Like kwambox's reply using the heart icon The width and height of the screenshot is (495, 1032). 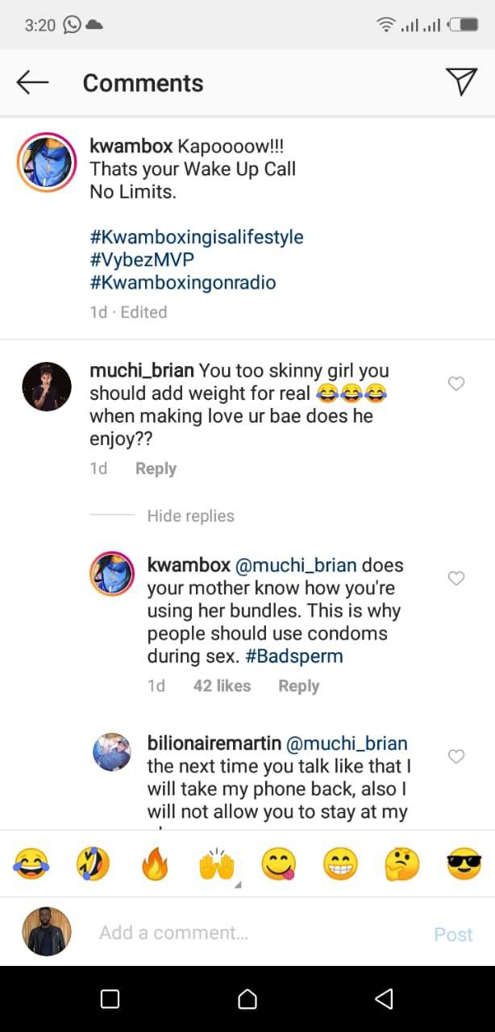[x=456, y=578]
